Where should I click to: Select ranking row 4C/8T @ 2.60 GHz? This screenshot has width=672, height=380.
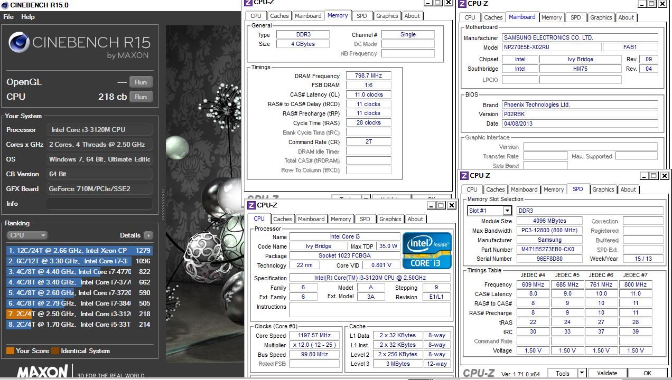(x=79, y=293)
